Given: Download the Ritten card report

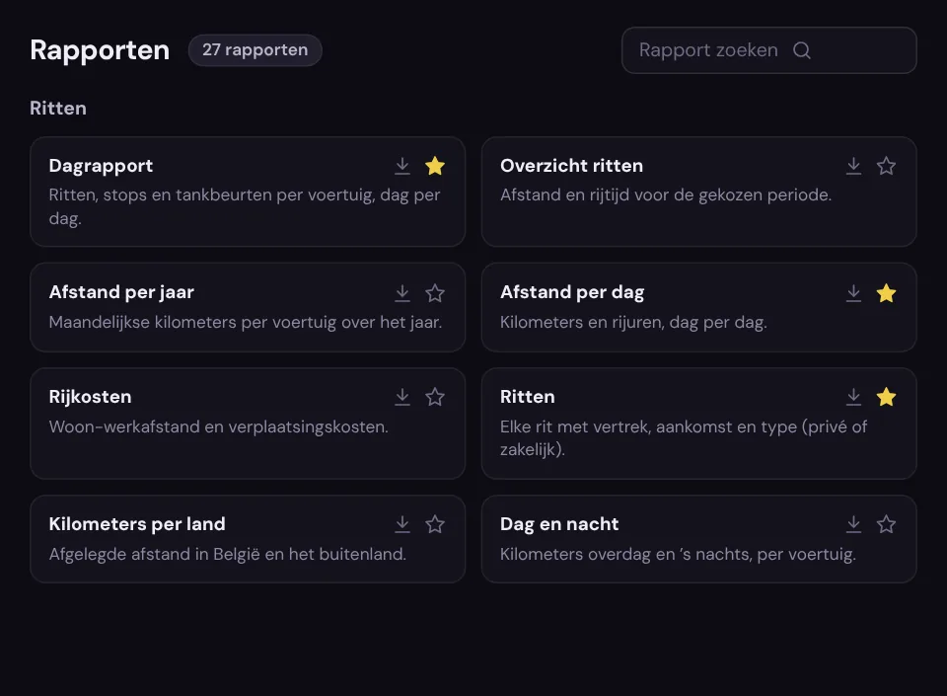Looking at the screenshot, I should [853, 397].
